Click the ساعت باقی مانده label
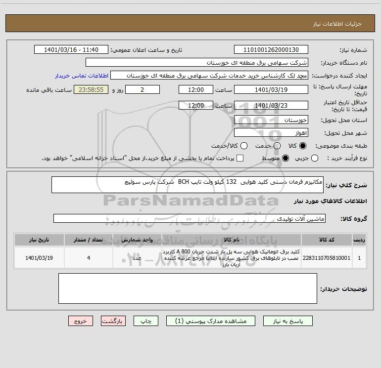The width and height of the screenshot is (381, 368). pos(49,90)
